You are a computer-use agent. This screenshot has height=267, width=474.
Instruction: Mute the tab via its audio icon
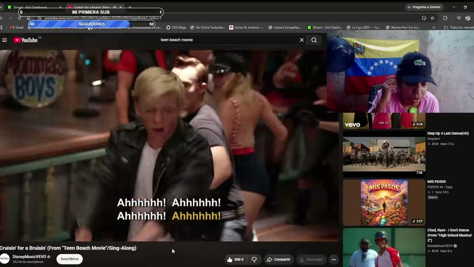[114, 7]
